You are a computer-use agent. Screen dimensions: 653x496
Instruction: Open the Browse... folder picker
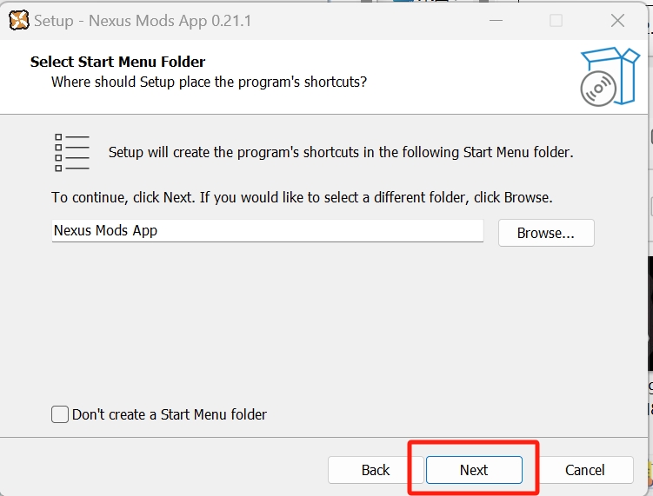click(545, 233)
